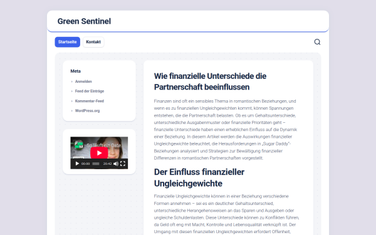Play the video using player controls
Screen dimensions: 376x235
77,164
